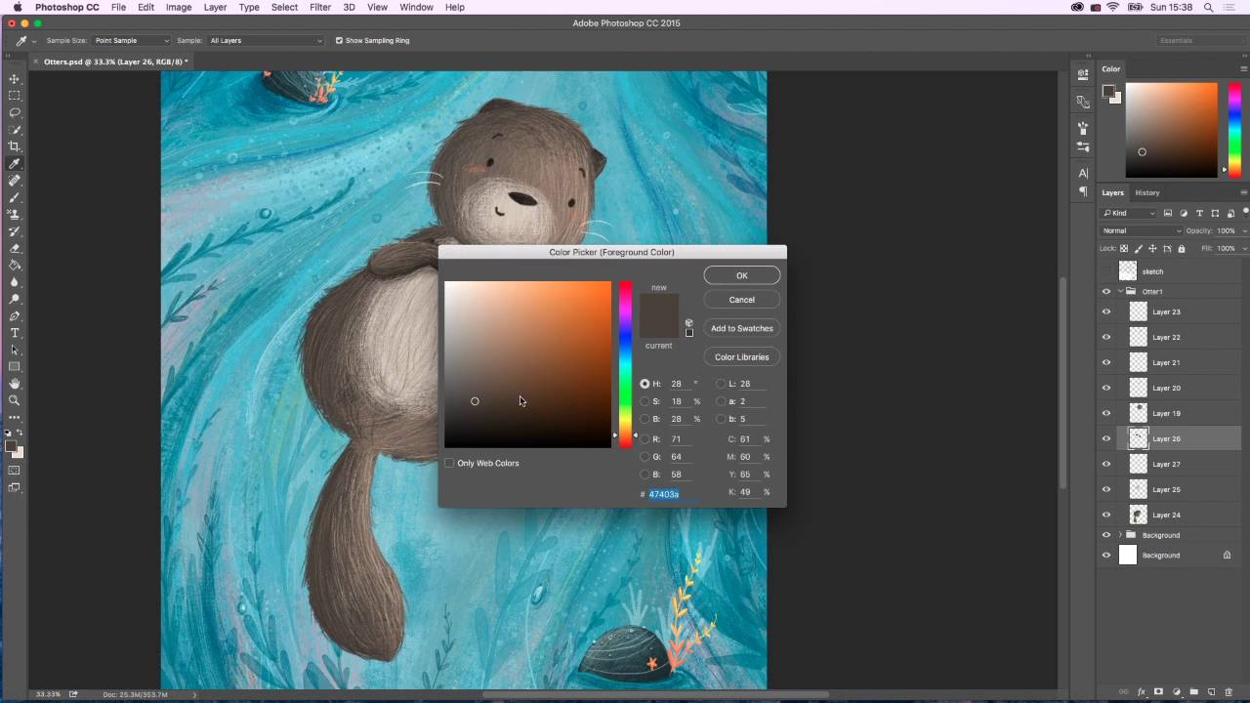Hide Layer 26 visibility eye
This screenshot has width=1250, height=703.
click(1106, 438)
